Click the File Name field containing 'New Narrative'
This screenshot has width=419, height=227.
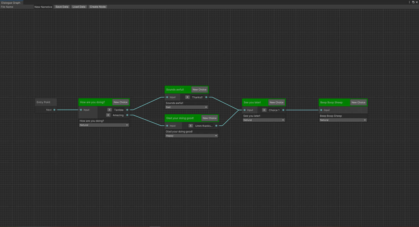[x=43, y=7]
